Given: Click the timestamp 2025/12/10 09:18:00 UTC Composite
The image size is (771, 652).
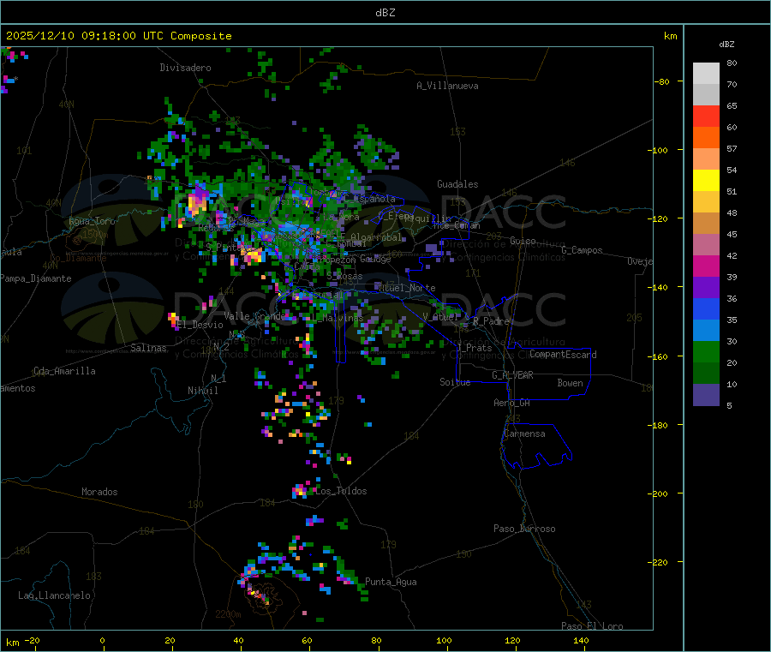Looking at the screenshot, I should [118, 36].
